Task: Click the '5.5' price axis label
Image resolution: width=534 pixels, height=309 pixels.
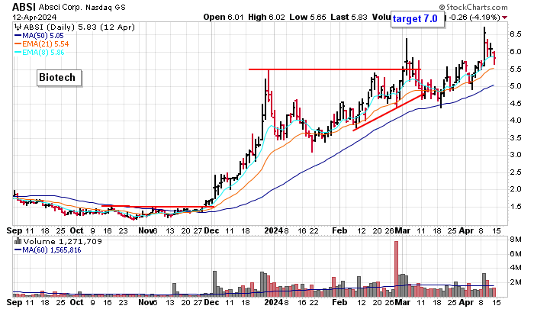Action: (x=515, y=69)
